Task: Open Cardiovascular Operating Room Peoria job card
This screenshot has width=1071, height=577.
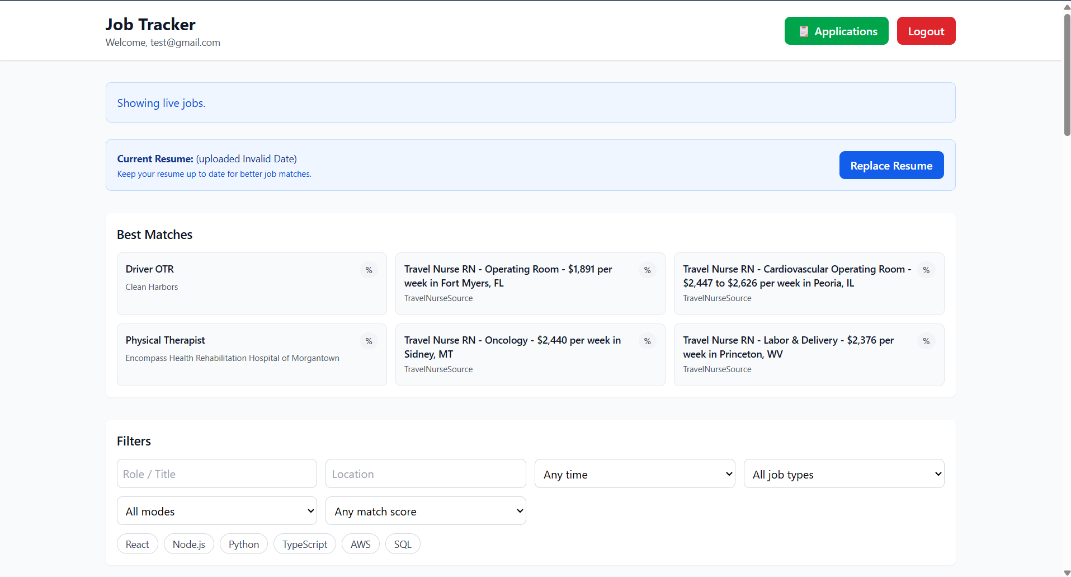Action: [x=809, y=284]
